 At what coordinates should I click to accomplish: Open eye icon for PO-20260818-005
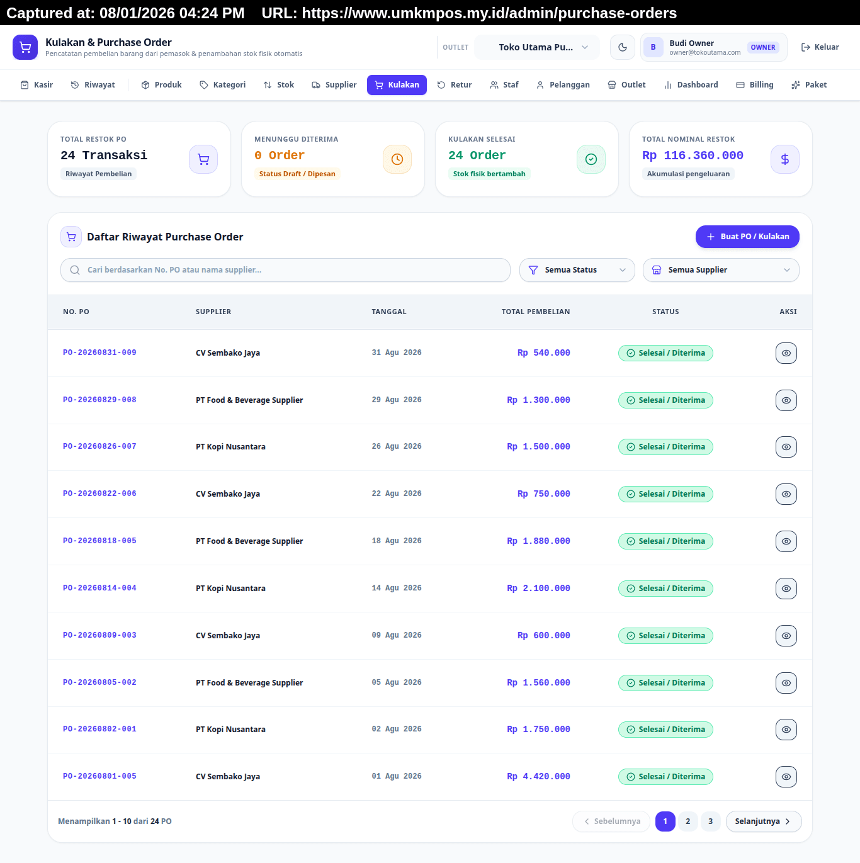pyautogui.click(x=786, y=541)
